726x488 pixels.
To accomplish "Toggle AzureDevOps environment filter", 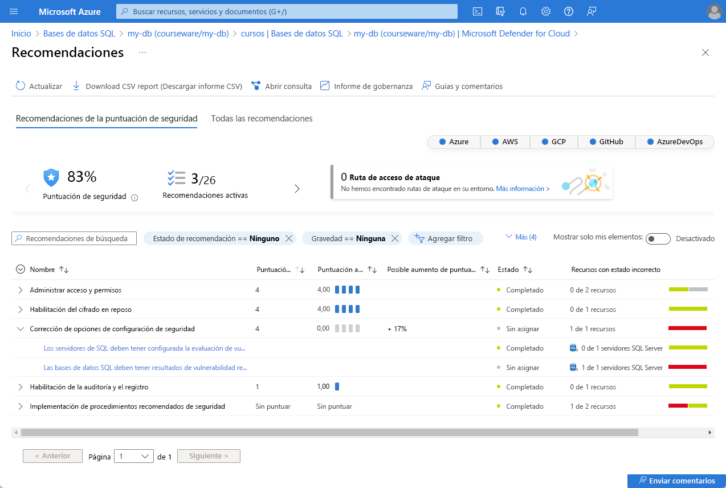I will point(675,142).
